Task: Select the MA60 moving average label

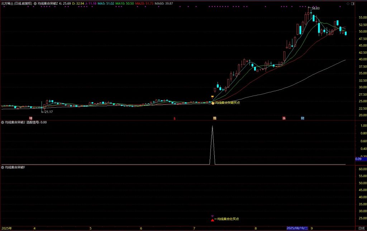Action: tap(163, 3)
